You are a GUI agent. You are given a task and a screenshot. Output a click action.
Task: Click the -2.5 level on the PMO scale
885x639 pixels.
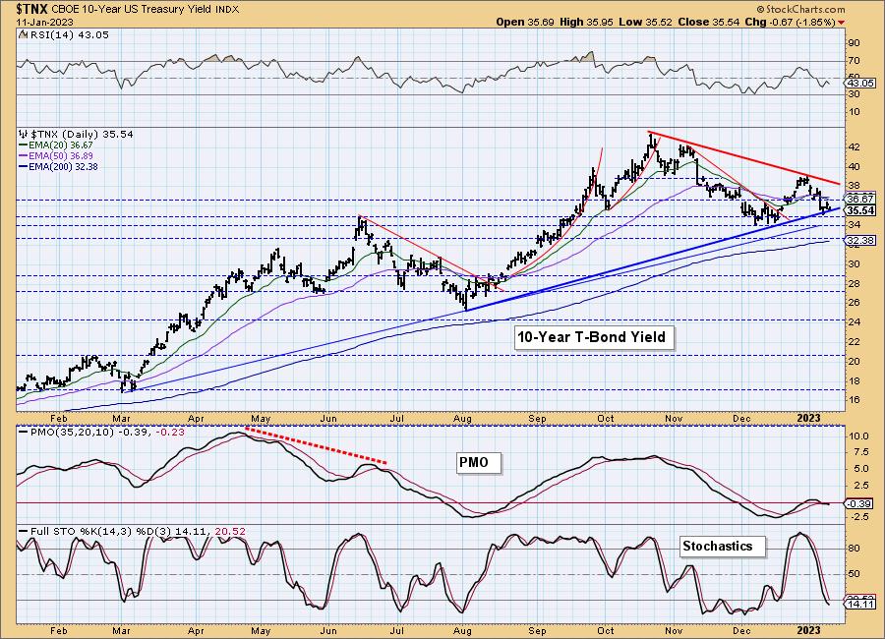coord(859,517)
